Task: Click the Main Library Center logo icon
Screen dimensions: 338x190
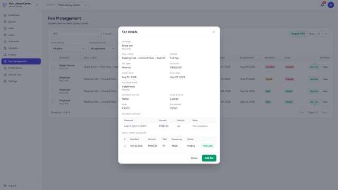Action: pyautogui.click(x=5, y=5)
